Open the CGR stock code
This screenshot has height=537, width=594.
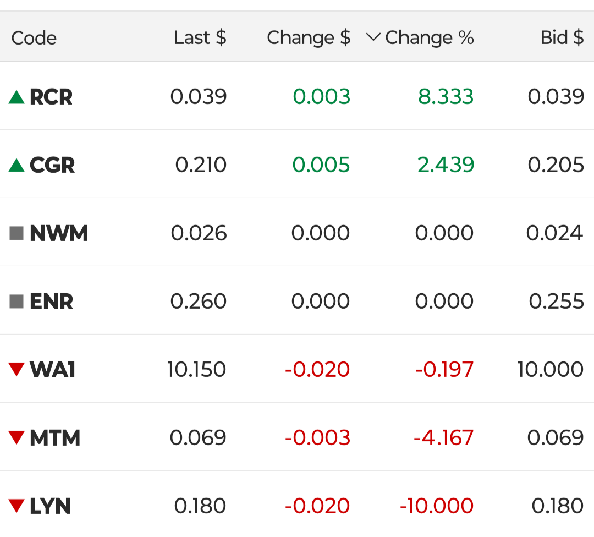(x=52, y=165)
